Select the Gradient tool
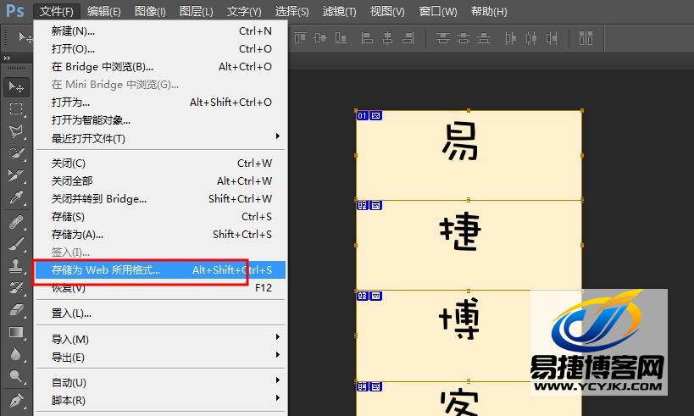The width and height of the screenshot is (694, 416). [15, 332]
